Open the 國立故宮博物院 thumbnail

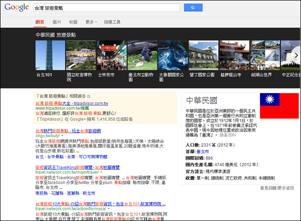81,55
